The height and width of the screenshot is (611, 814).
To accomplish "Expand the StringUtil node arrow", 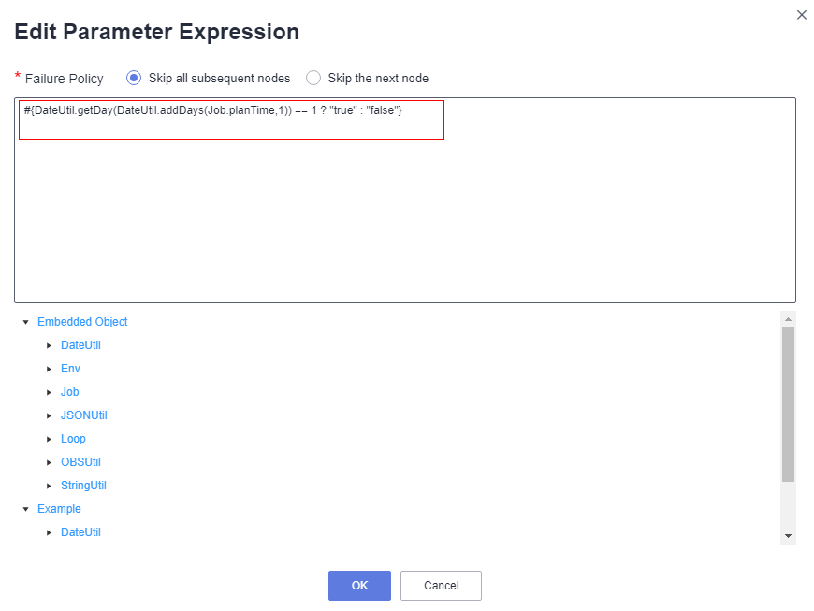I will click(49, 486).
